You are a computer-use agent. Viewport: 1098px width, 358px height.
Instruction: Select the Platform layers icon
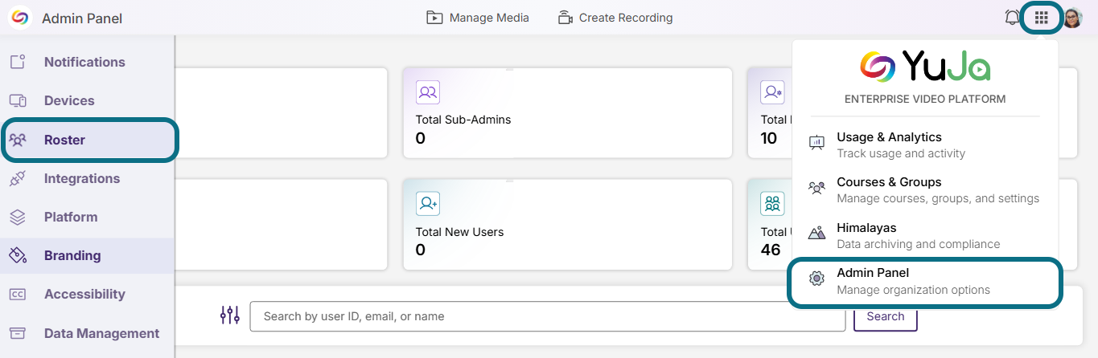point(18,217)
